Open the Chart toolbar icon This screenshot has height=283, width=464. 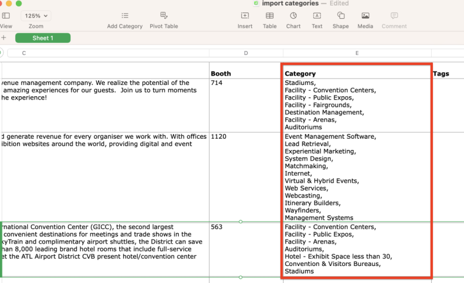pos(293,16)
